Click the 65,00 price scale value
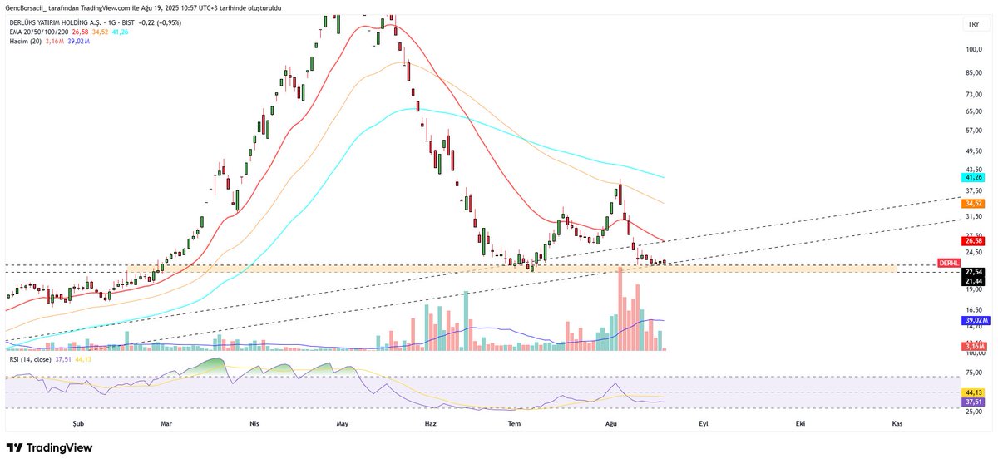This screenshot has width=998, height=464. coord(975,111)
